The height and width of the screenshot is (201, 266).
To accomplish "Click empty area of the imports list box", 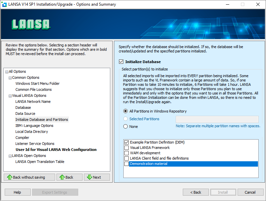I will pos(191,172).
